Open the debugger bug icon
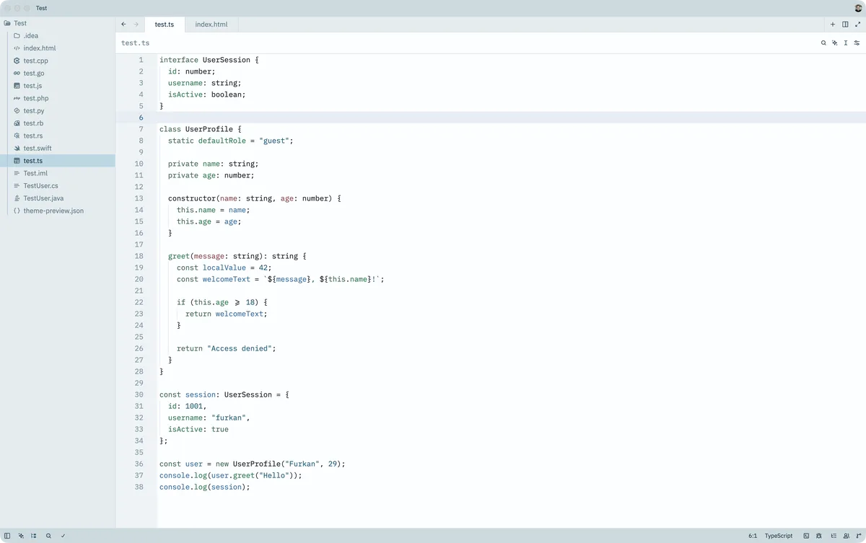 (x=819, y=536)
